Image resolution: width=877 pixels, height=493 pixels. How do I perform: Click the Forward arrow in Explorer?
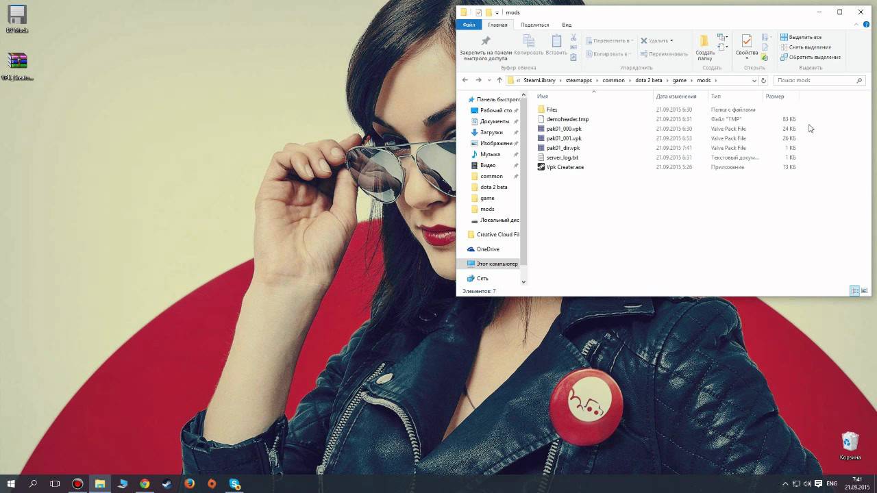click(x=478, y=80)
